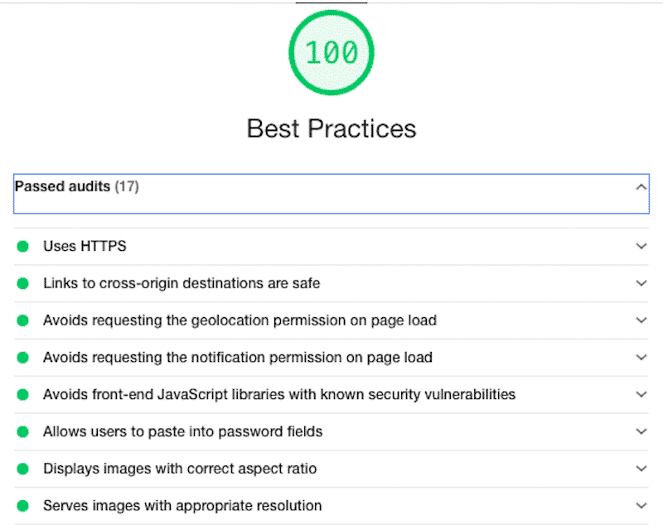The height and width of the screenshot is (525, 663).
Task: Click the Best Practices heading
Action: pyautogui.click(x=331, y=128)
